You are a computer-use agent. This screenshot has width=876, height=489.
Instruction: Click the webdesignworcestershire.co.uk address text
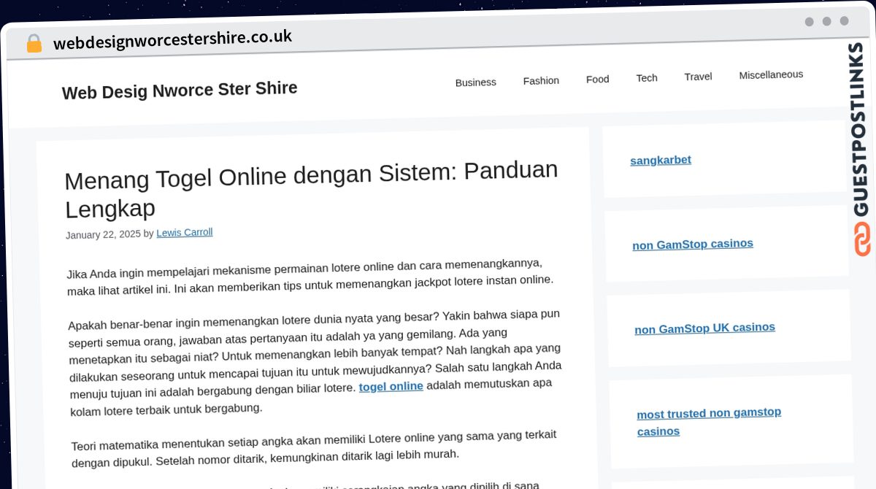pyautogui.click(x=172, y=39)
